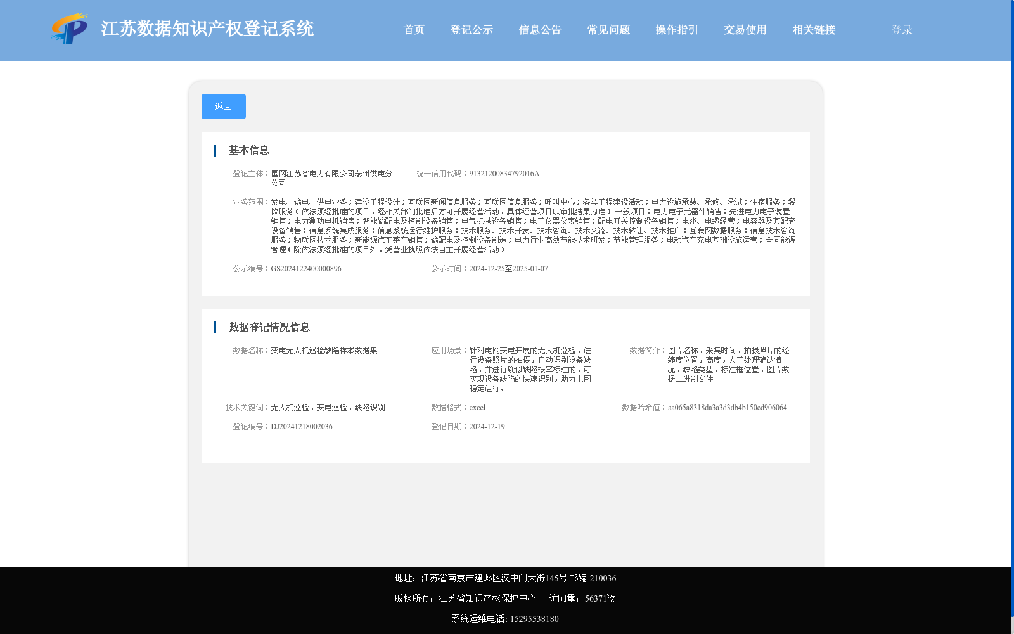
Task: Click the system logo icon in header
Action: (x=69, y=29)
